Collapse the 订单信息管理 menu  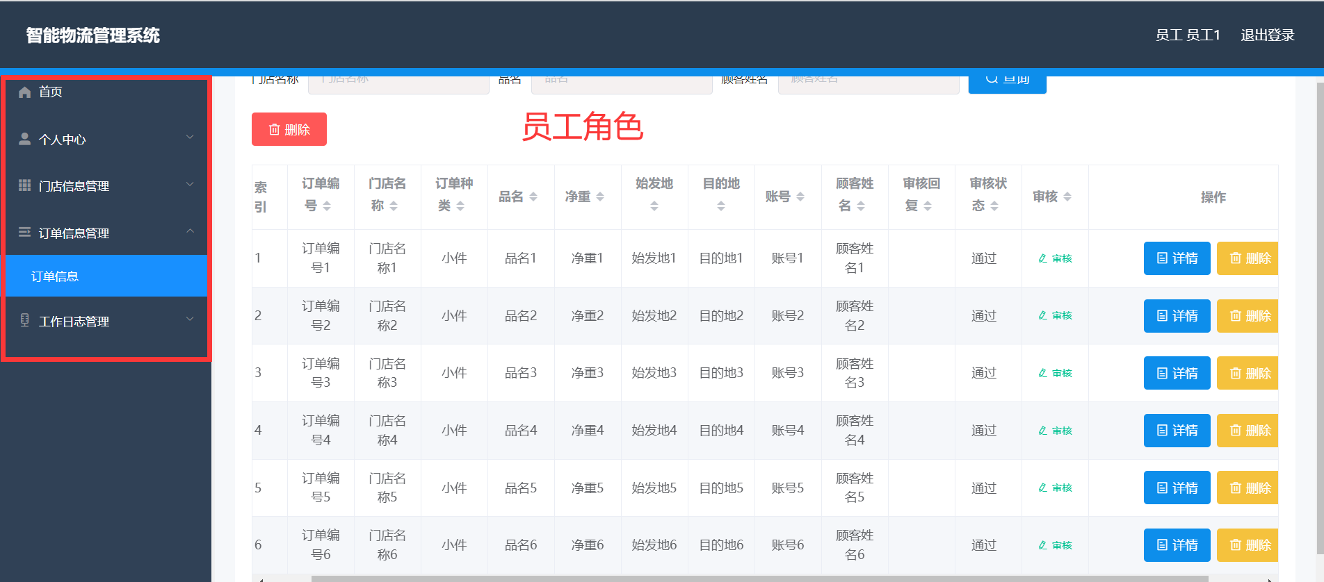[x=106, y=233]
